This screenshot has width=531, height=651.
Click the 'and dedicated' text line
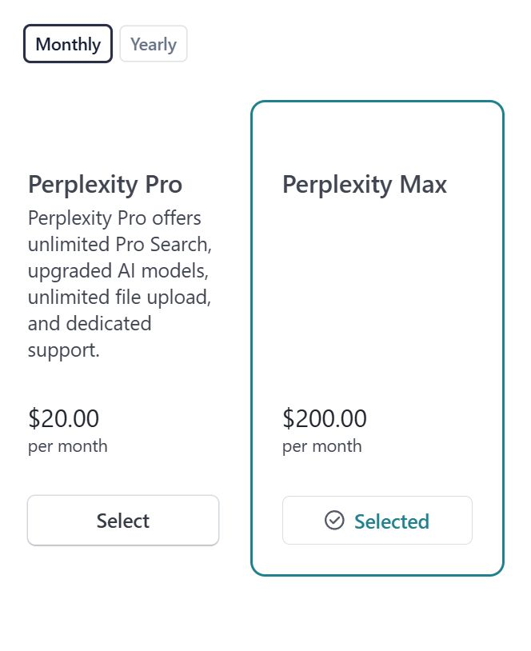coord(90,323)
